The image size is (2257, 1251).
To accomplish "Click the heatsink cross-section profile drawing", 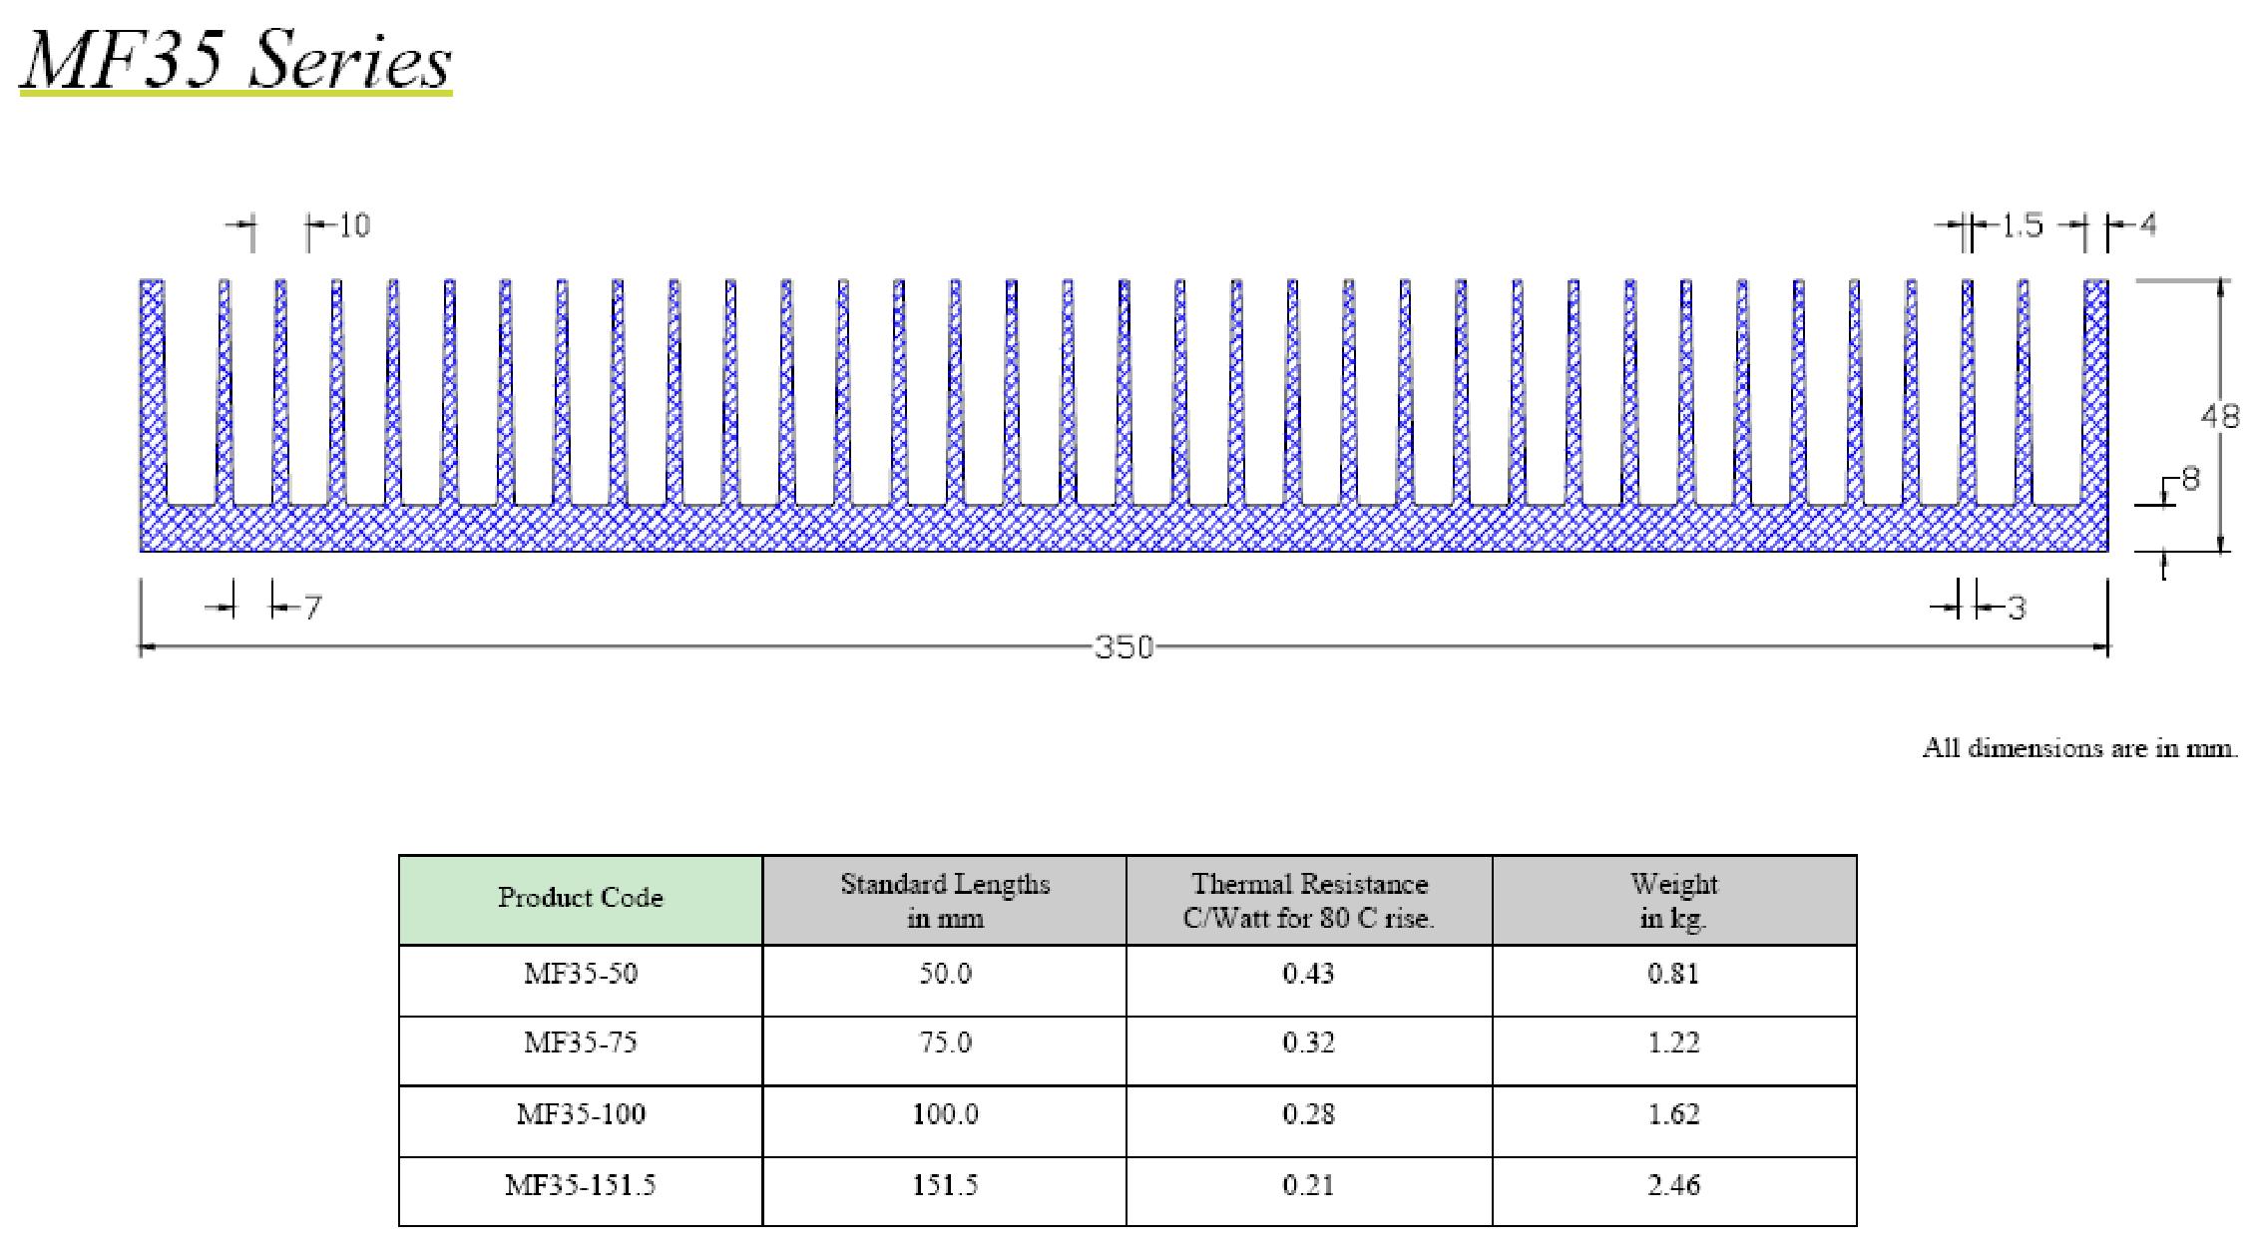I will coord(1124,415).
